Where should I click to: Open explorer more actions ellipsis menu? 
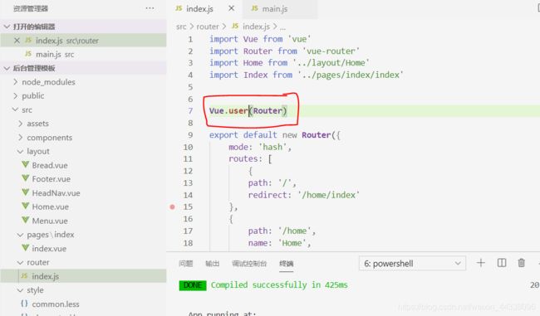[x=150, y=8]
